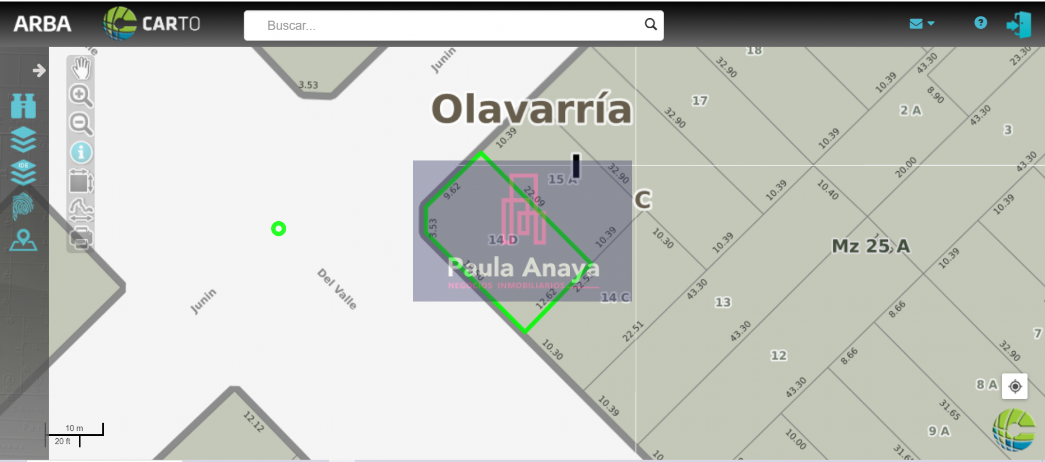The image size is (1045, 462).
Task: Click the Olavarría city label
Action: tap(532, 108)
